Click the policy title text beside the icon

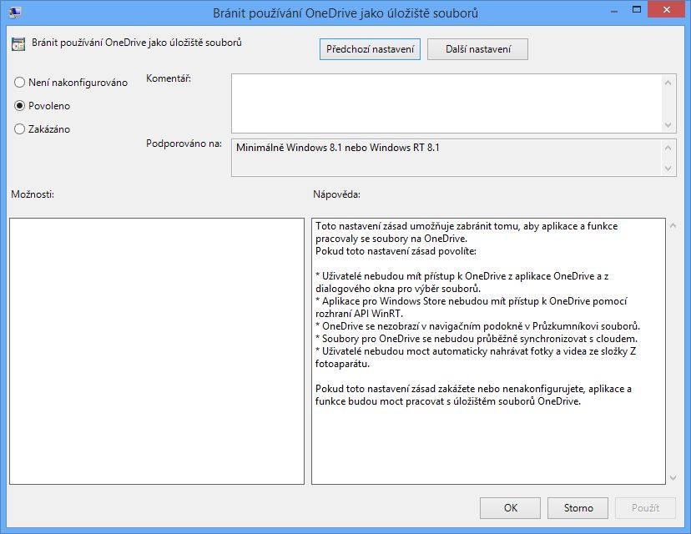tap(137, 43)
